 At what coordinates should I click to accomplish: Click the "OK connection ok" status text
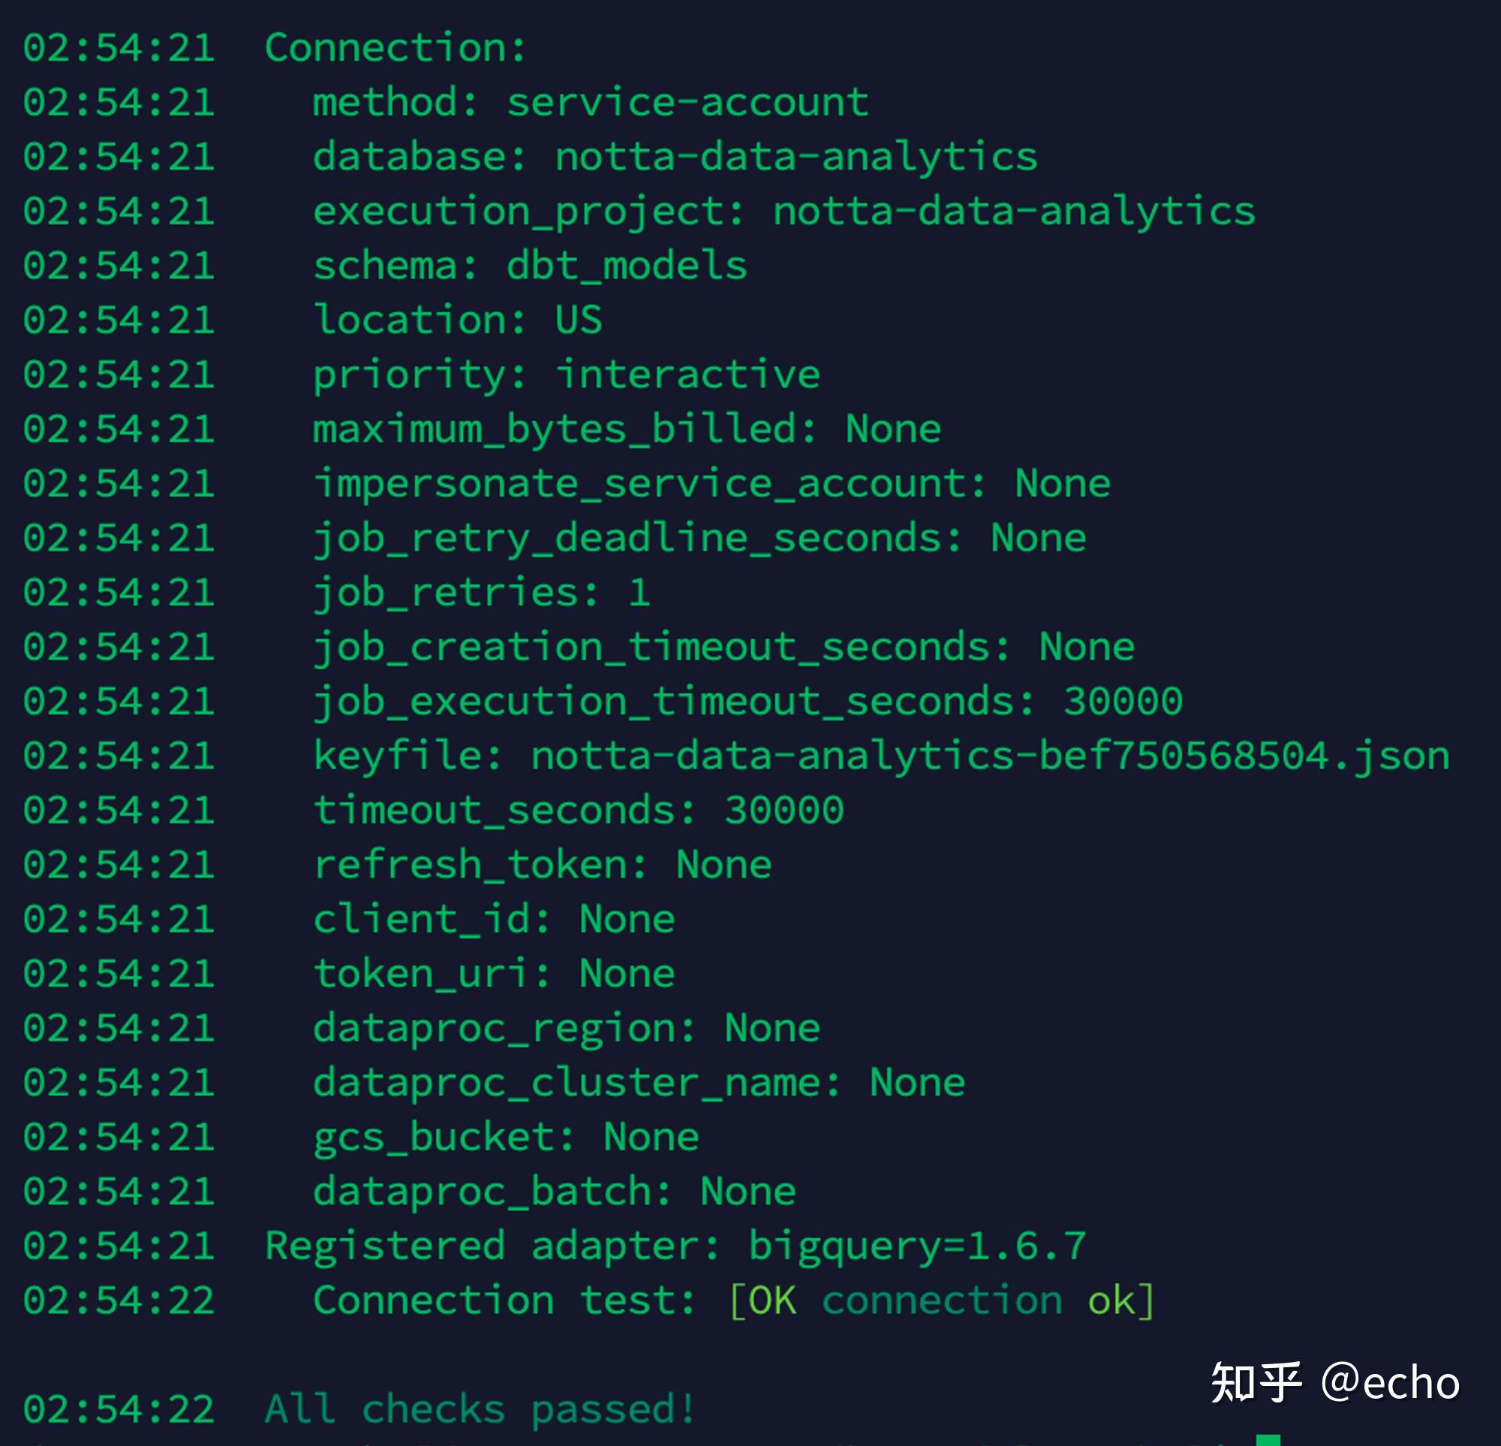tap(941, 1300)
